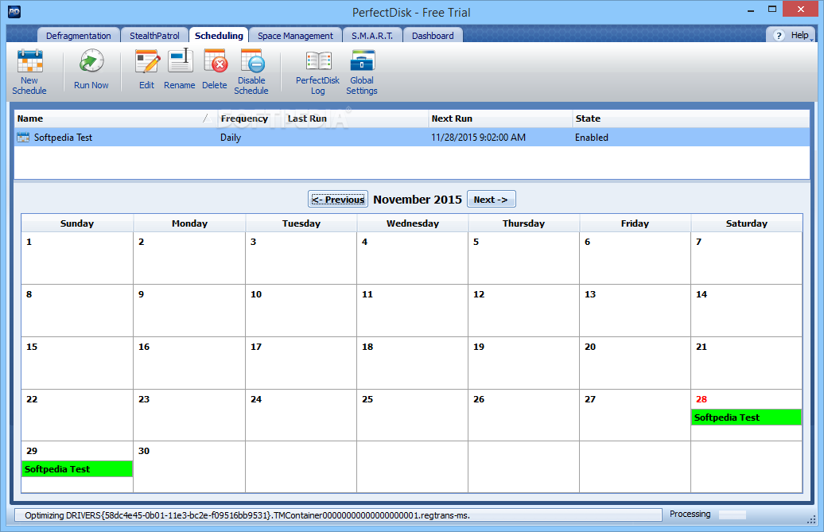The width and height of the screenshot is (824, 532).
Task: Sort by the Last Run column header
Action: tap(356, 118)
